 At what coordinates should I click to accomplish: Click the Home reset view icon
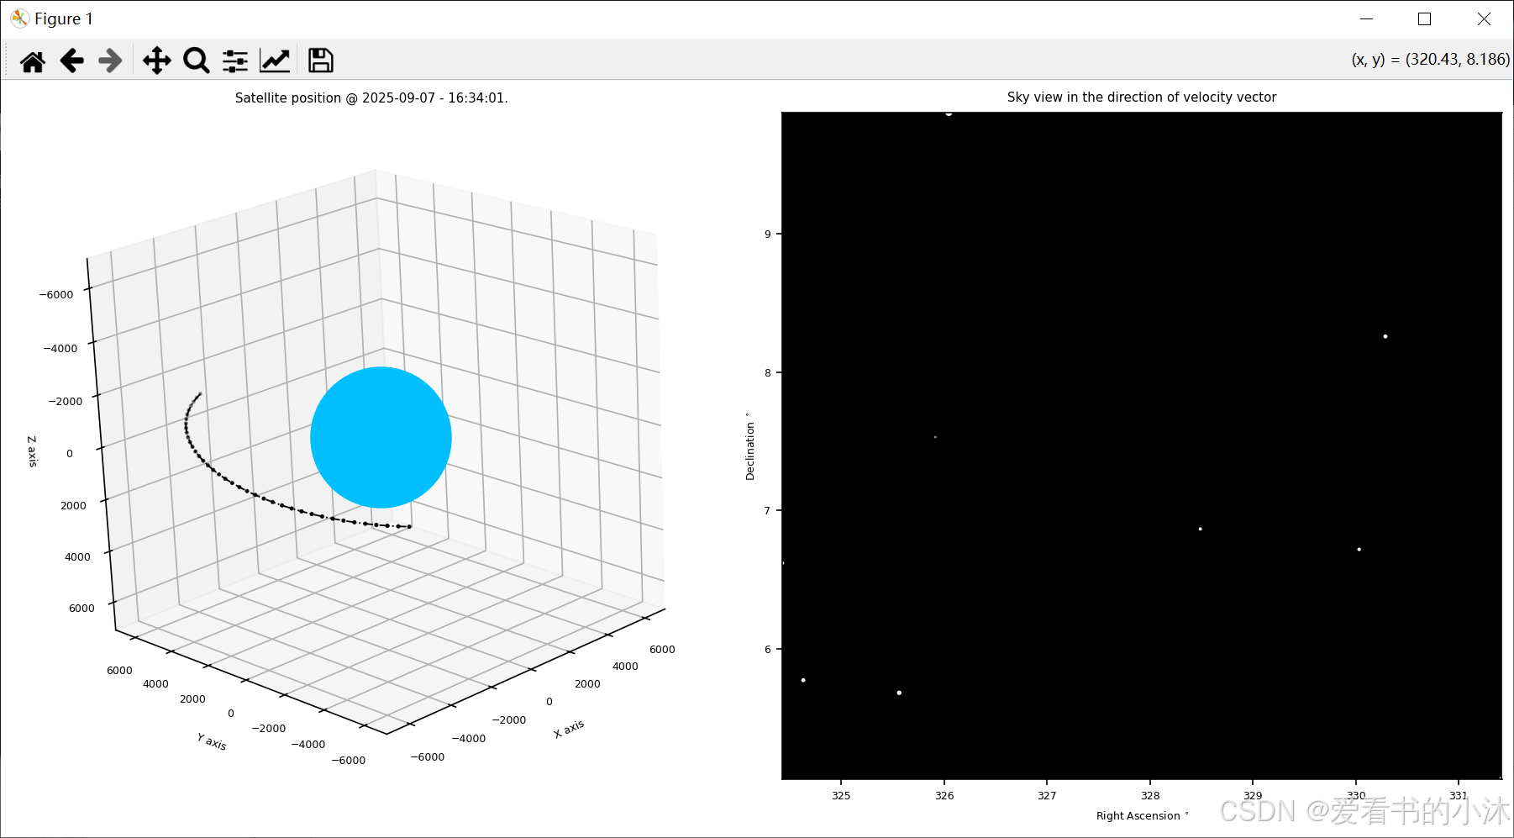pos(32,60)
